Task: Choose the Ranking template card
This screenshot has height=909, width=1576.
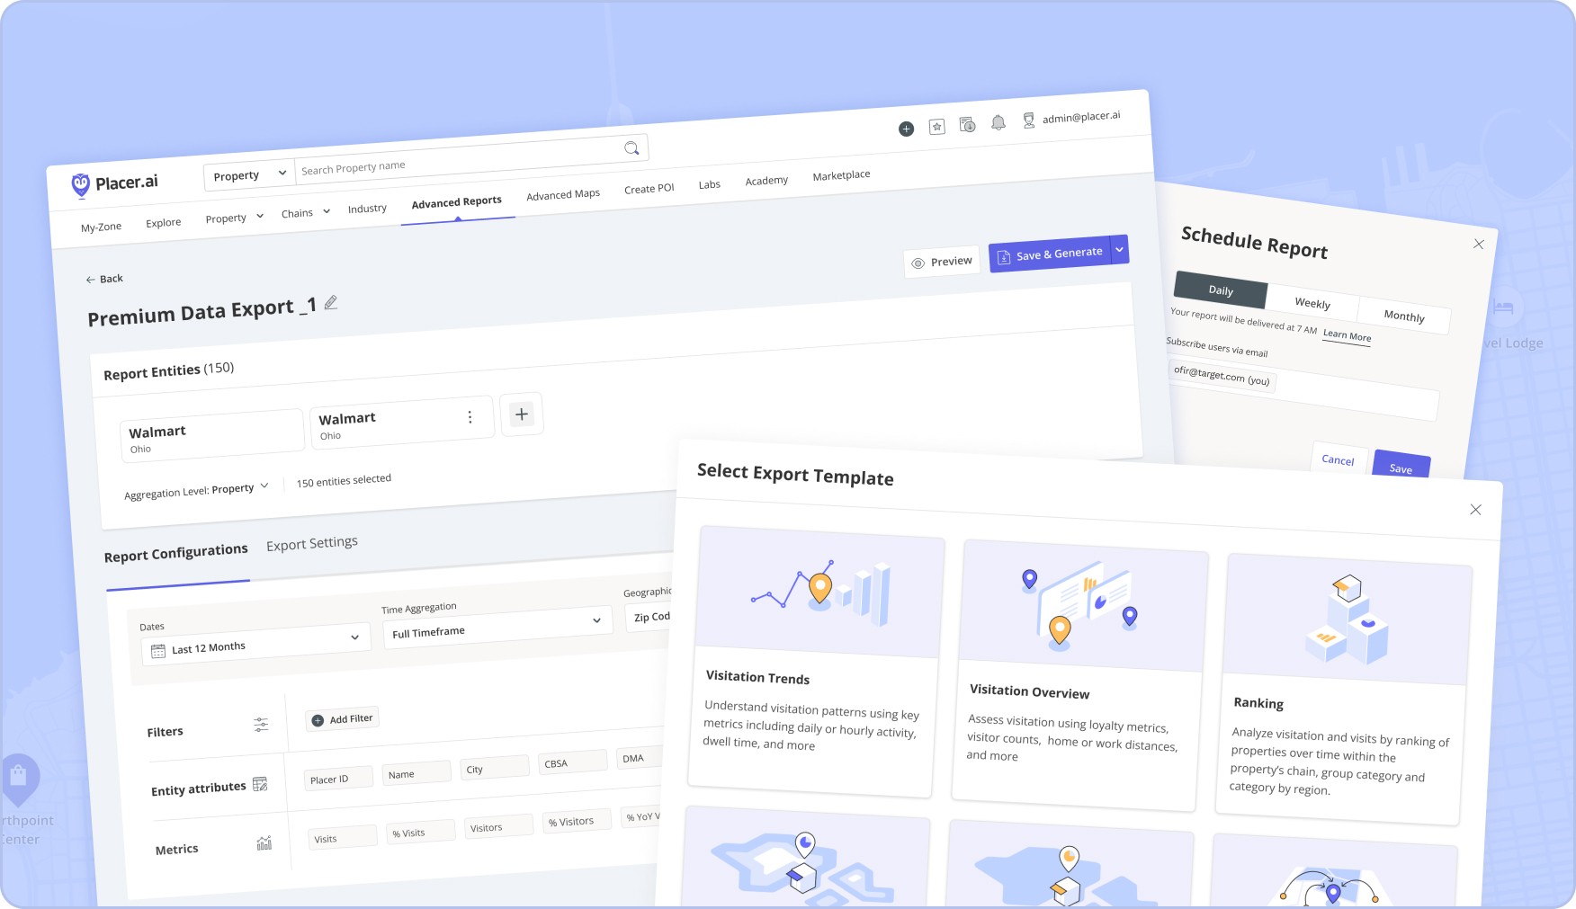Action: point(1343,690)
